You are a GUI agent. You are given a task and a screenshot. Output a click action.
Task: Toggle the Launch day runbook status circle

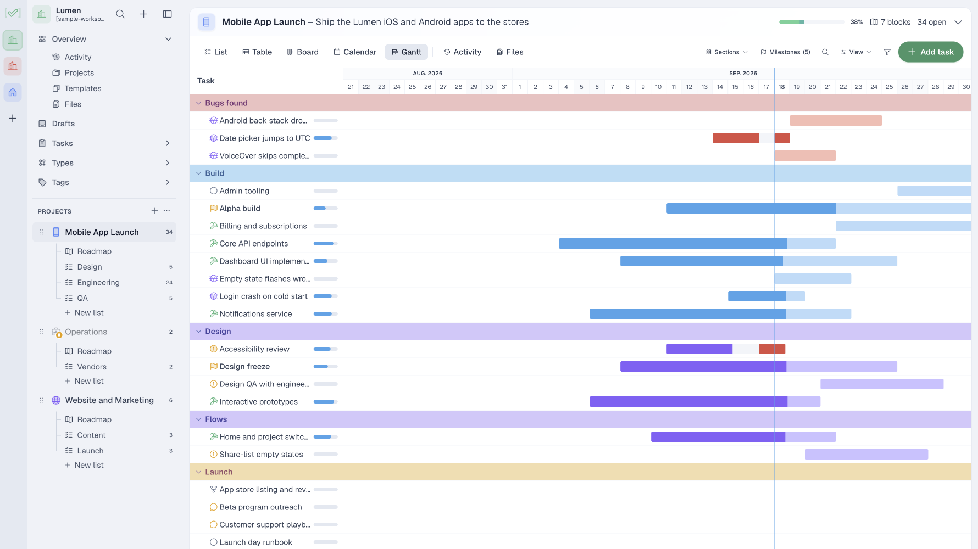pos(214,542)
